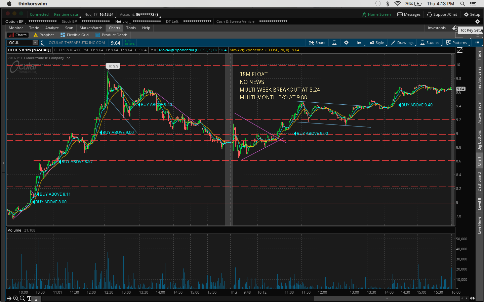Toggle the Live News side panel
Image resolution: width=484 pixels, height=302 pixels.
[x=479, y=225]
